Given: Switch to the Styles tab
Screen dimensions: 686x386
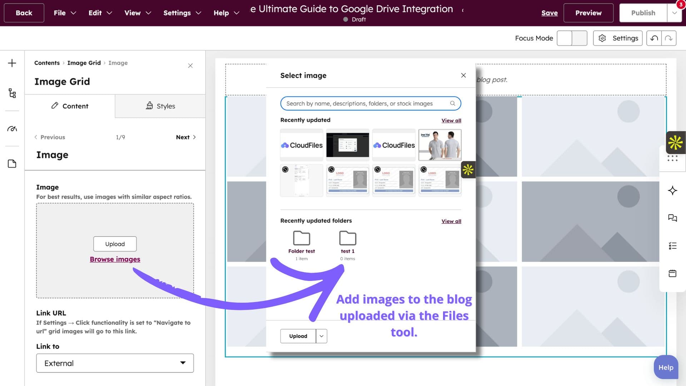Looking at the screenshot, I should [160, 106].
